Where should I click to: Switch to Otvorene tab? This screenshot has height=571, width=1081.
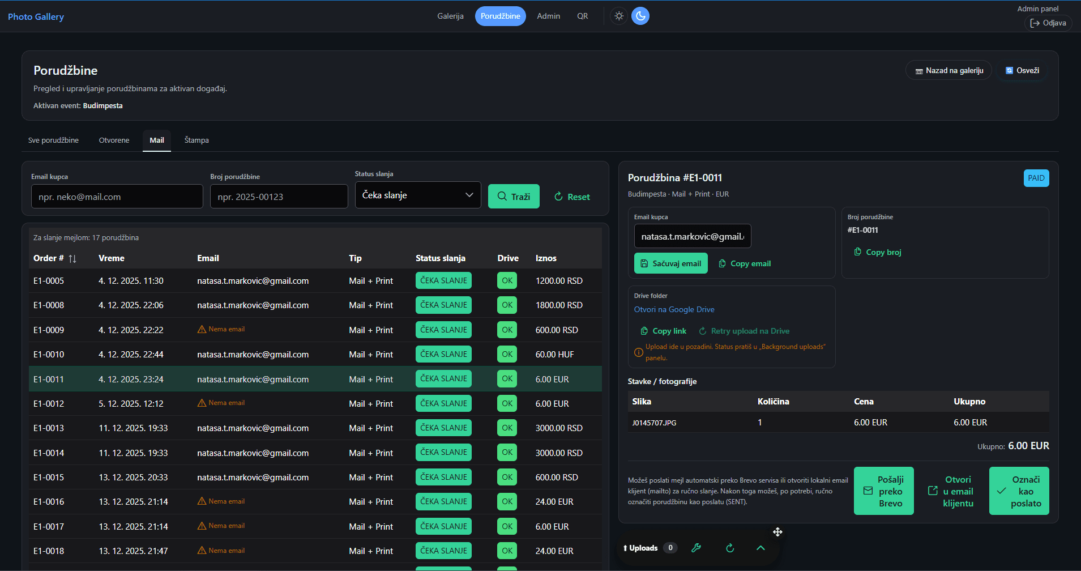click(x=114, y=140)
